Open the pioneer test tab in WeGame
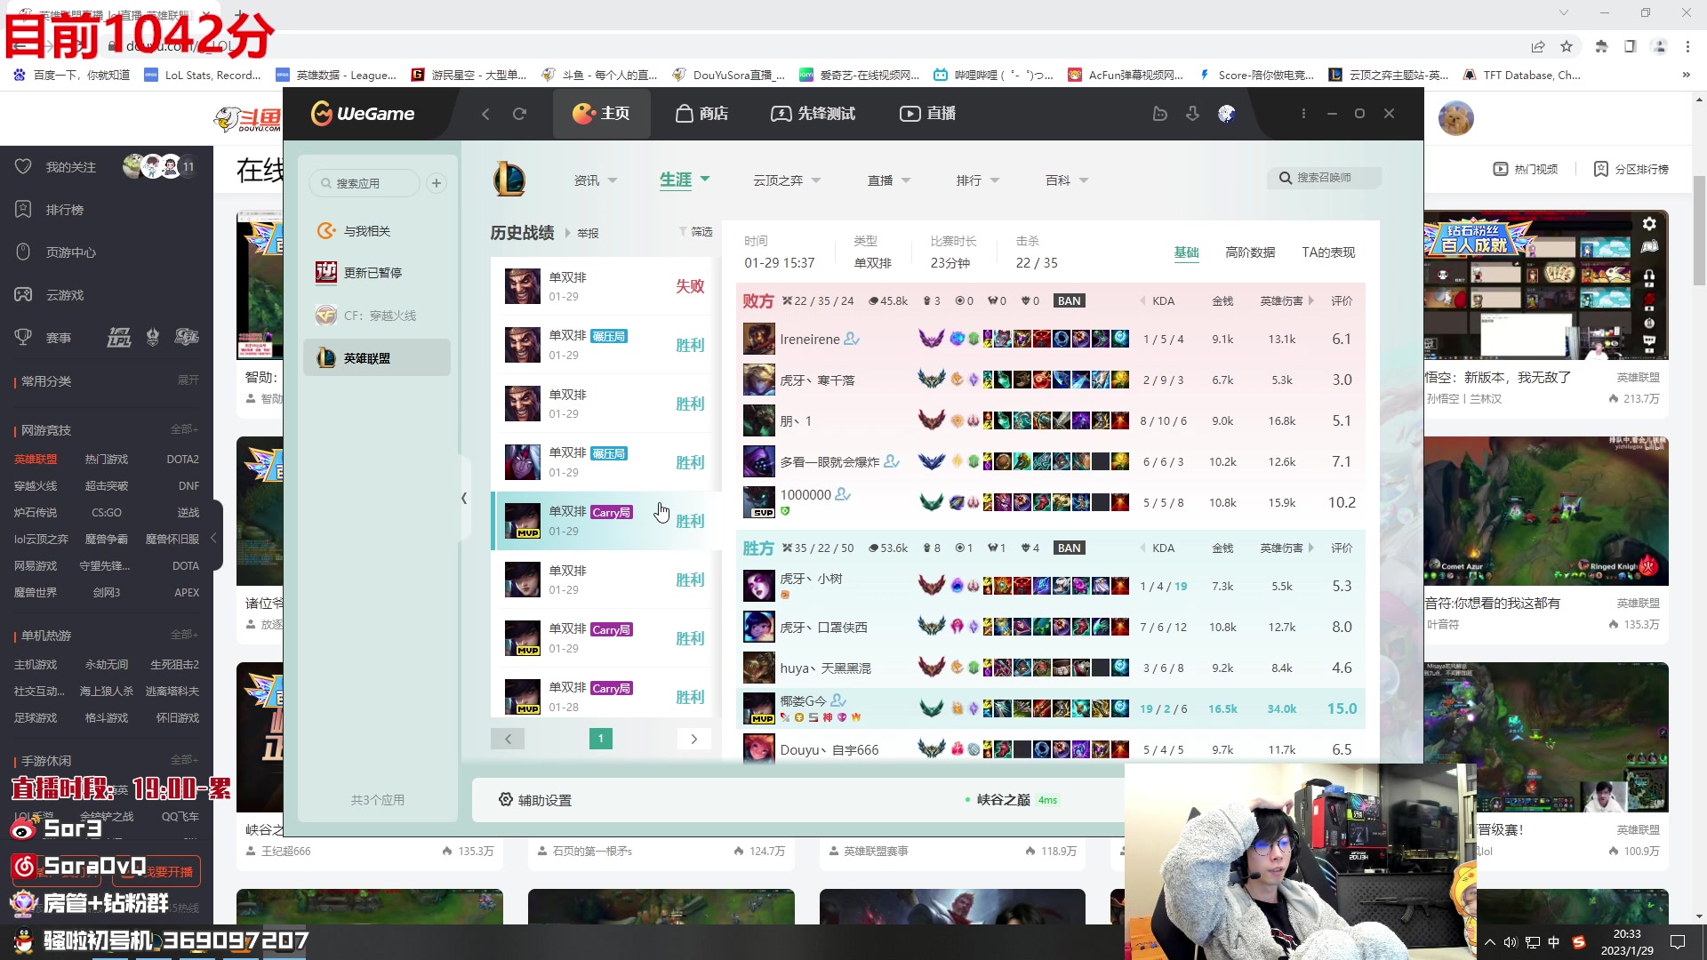Image resolution: width=1707 pixels, height=960 pixels. point(813,114)
